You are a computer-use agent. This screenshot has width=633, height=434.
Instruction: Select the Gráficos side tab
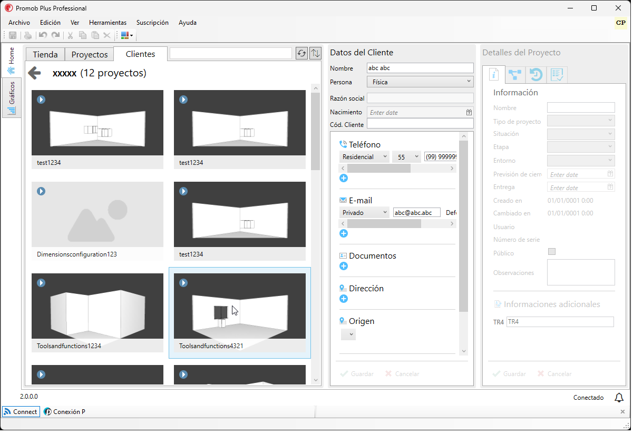coord(12,98)
